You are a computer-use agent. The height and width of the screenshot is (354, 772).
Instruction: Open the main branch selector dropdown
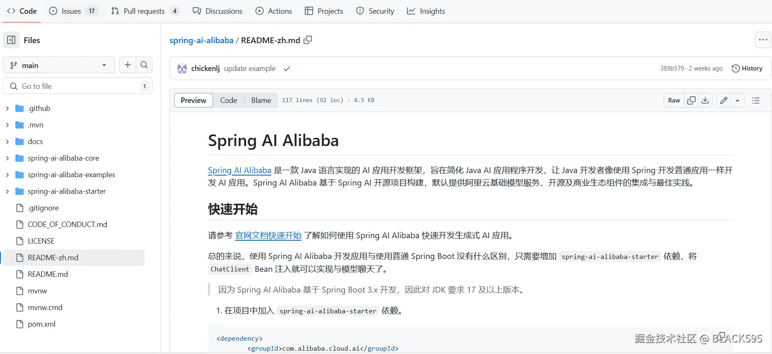coord(59,65)
